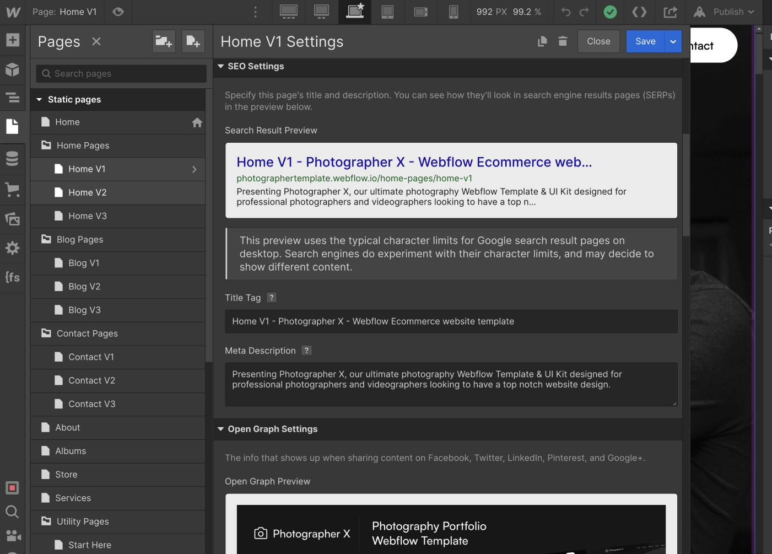Click the Title Tag input field
The image size is (772, 554).
tap(451, 321)
